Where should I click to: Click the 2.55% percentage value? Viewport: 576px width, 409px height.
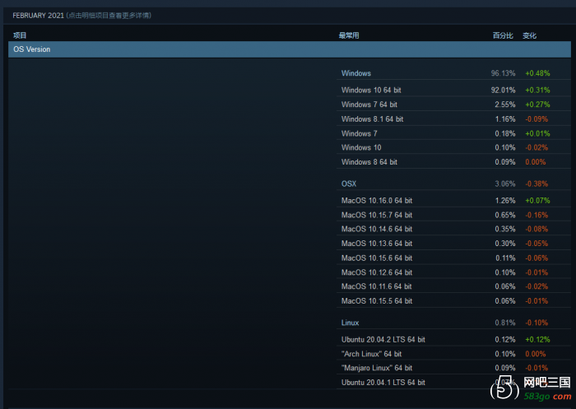[x=504, y=105]
